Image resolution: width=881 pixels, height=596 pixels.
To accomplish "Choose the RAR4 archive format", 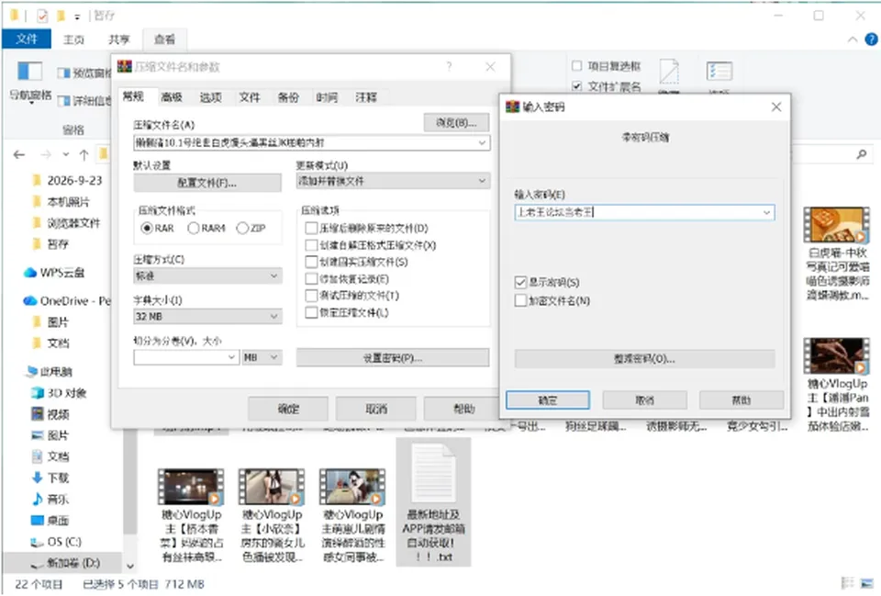I will [x=194, y=228].
